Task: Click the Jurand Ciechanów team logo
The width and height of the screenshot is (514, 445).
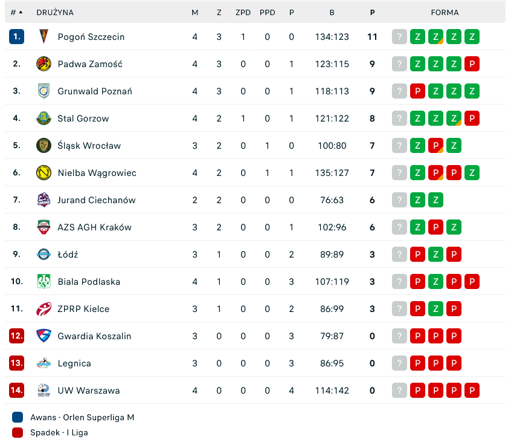Action: (x=43, y=200)
